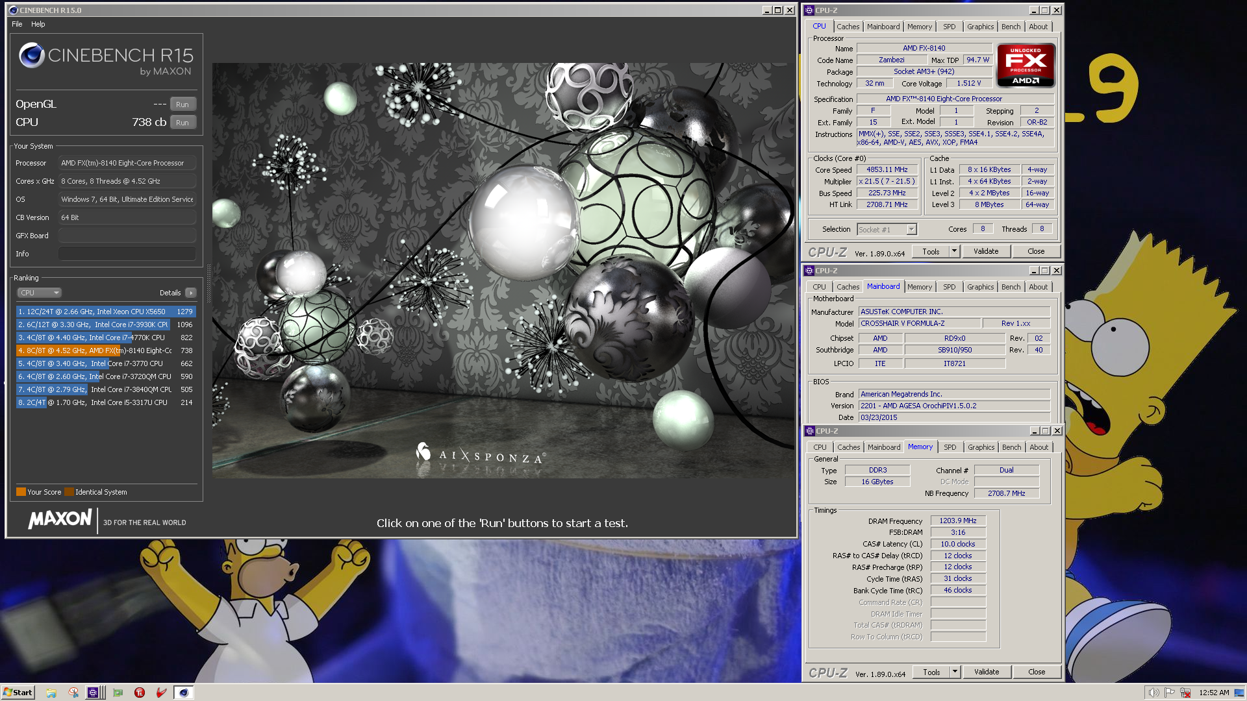Viewport: 1247px width, 701px height.
Task: Open Windows Explorer from the taskbar
Action: pos(51,693)
